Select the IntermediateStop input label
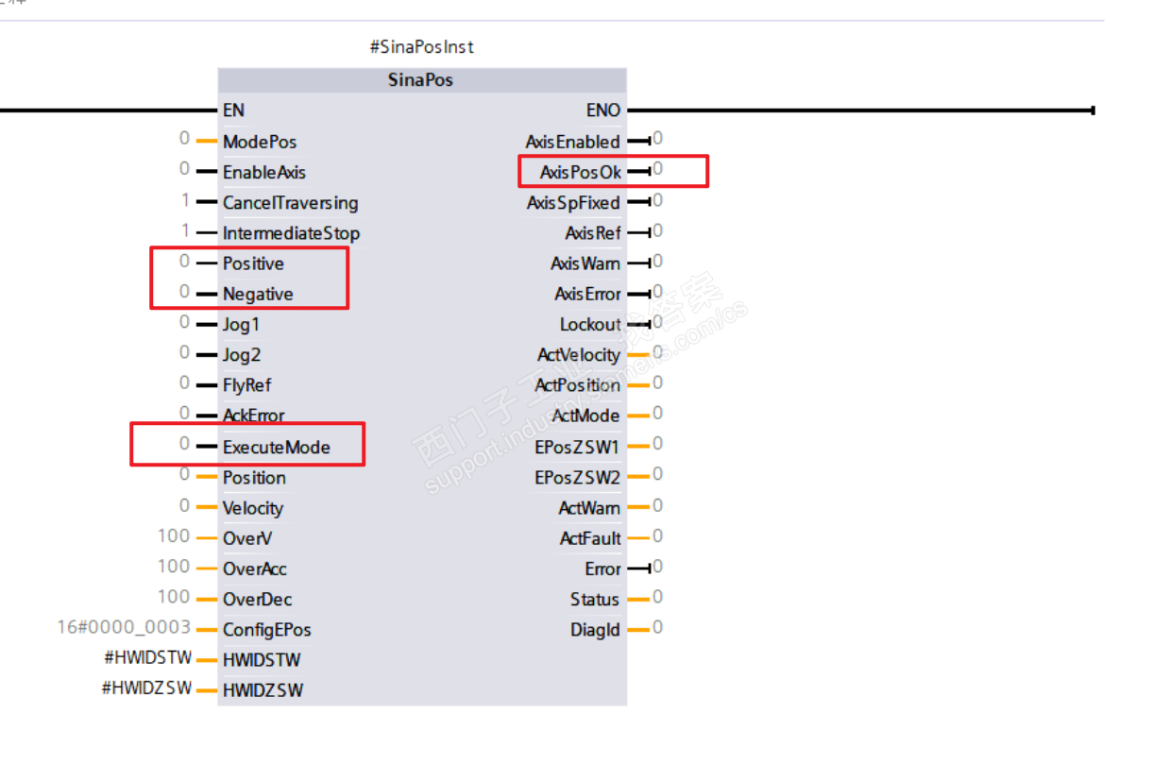1153x764 pixels. coord(291,233)
